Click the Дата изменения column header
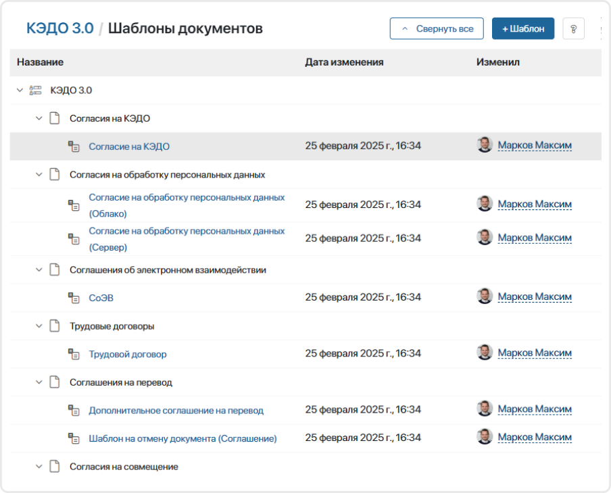Viewport: 611px width, 493px height. (x=344, y=62)
